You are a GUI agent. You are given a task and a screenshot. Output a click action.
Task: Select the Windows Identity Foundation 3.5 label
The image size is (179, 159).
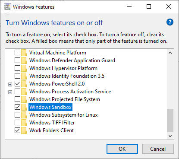pos(67,76)
